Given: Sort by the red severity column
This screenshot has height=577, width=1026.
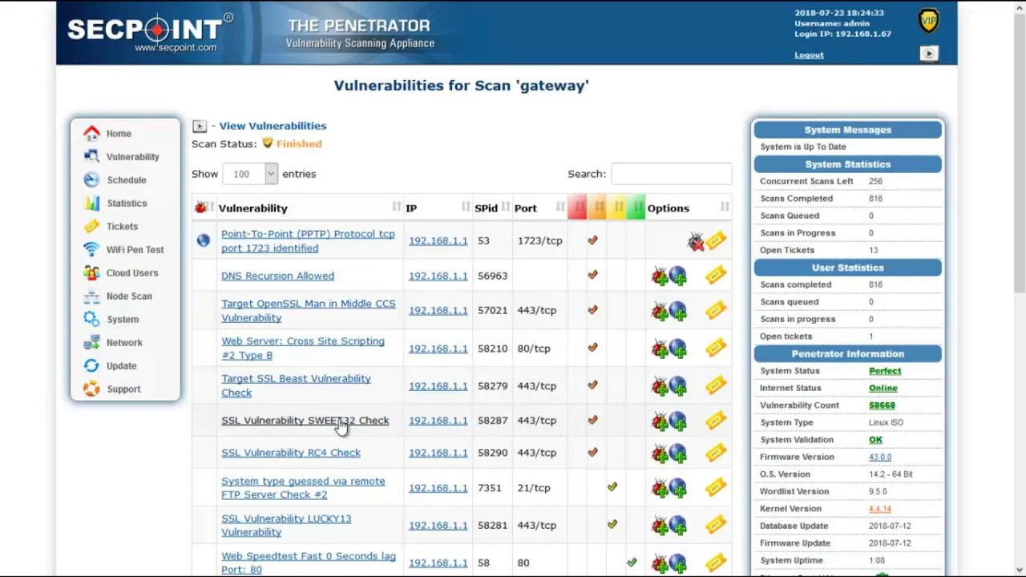Looking at the screenshot, I should point(577,208).
